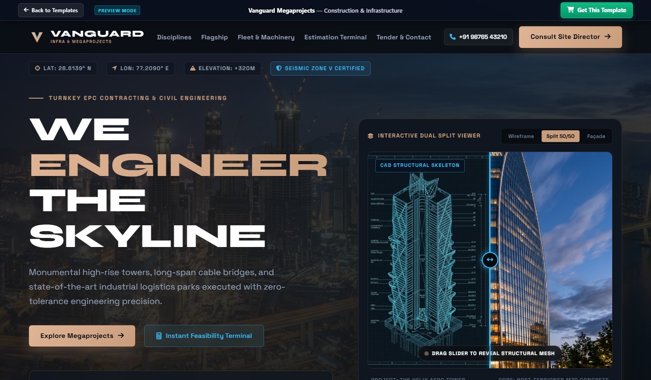The height and width of the screenshot is (380, 651).
Task: Click the Vanguard V logo icon
Action: pyautogui.click(x=37, y=37)
